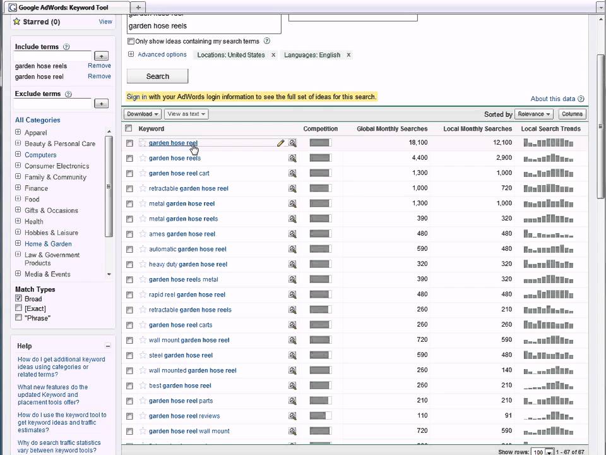606x455 pixels.
Task: Check the garden hose reel parts checkbox
Action: (x=129, y=401)
